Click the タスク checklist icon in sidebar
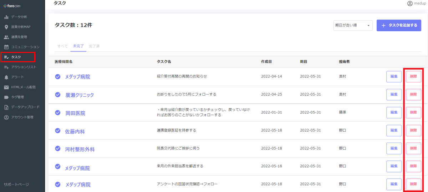The image size is (428, 192). coord(6,57)
